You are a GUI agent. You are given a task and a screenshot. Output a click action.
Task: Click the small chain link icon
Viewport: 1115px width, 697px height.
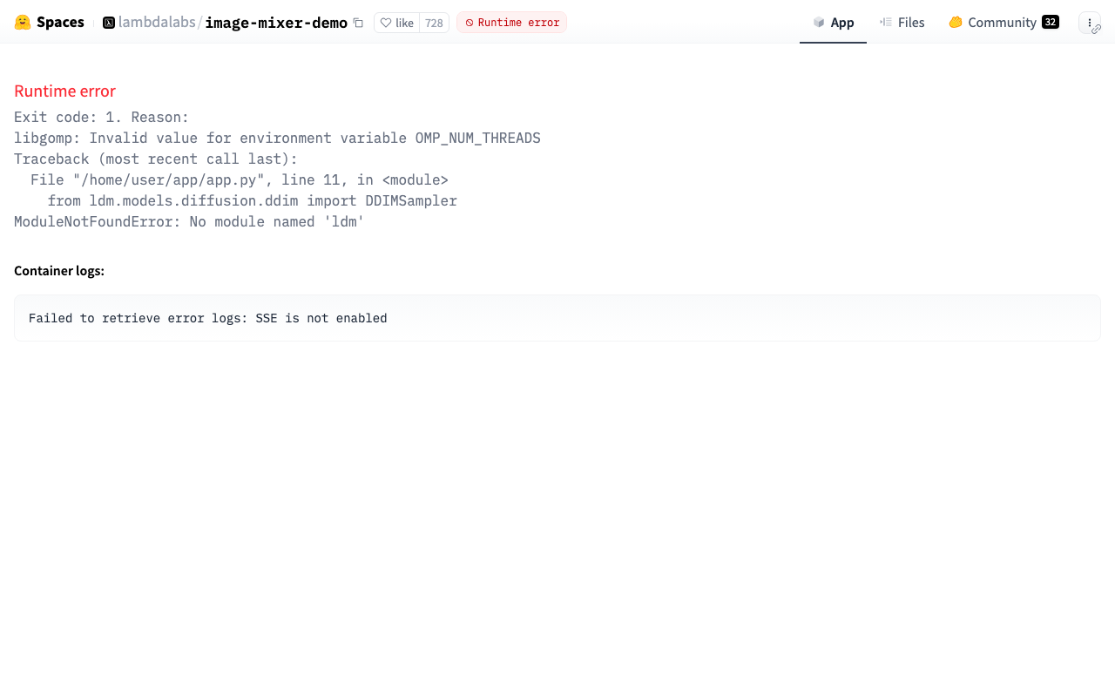pyautogui.click(x=1096, y=30)
